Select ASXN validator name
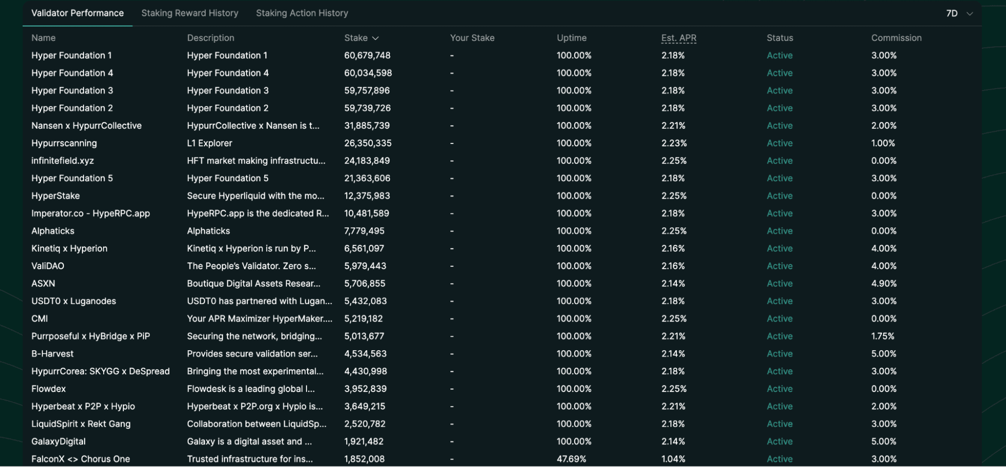Screen dimensions: 1006x467 [43, 284]
